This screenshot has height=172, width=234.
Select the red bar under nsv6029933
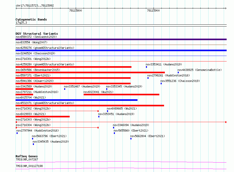43,117
